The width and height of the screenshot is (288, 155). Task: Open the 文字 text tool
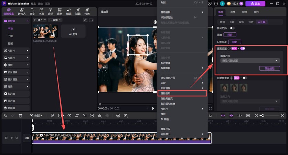click(x=32, y=12)
